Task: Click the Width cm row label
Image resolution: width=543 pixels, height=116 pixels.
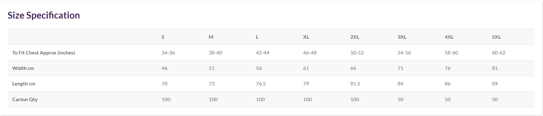Action: 23,68
